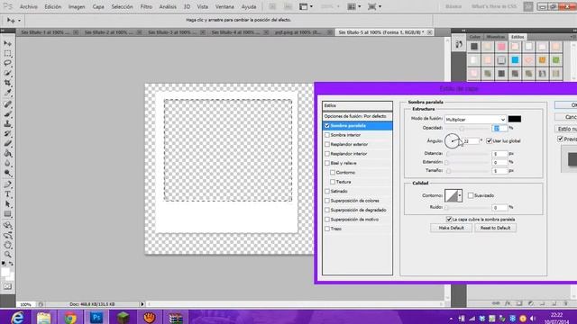Click the angle dial control
577x324 pixels.
pos(452,141)
